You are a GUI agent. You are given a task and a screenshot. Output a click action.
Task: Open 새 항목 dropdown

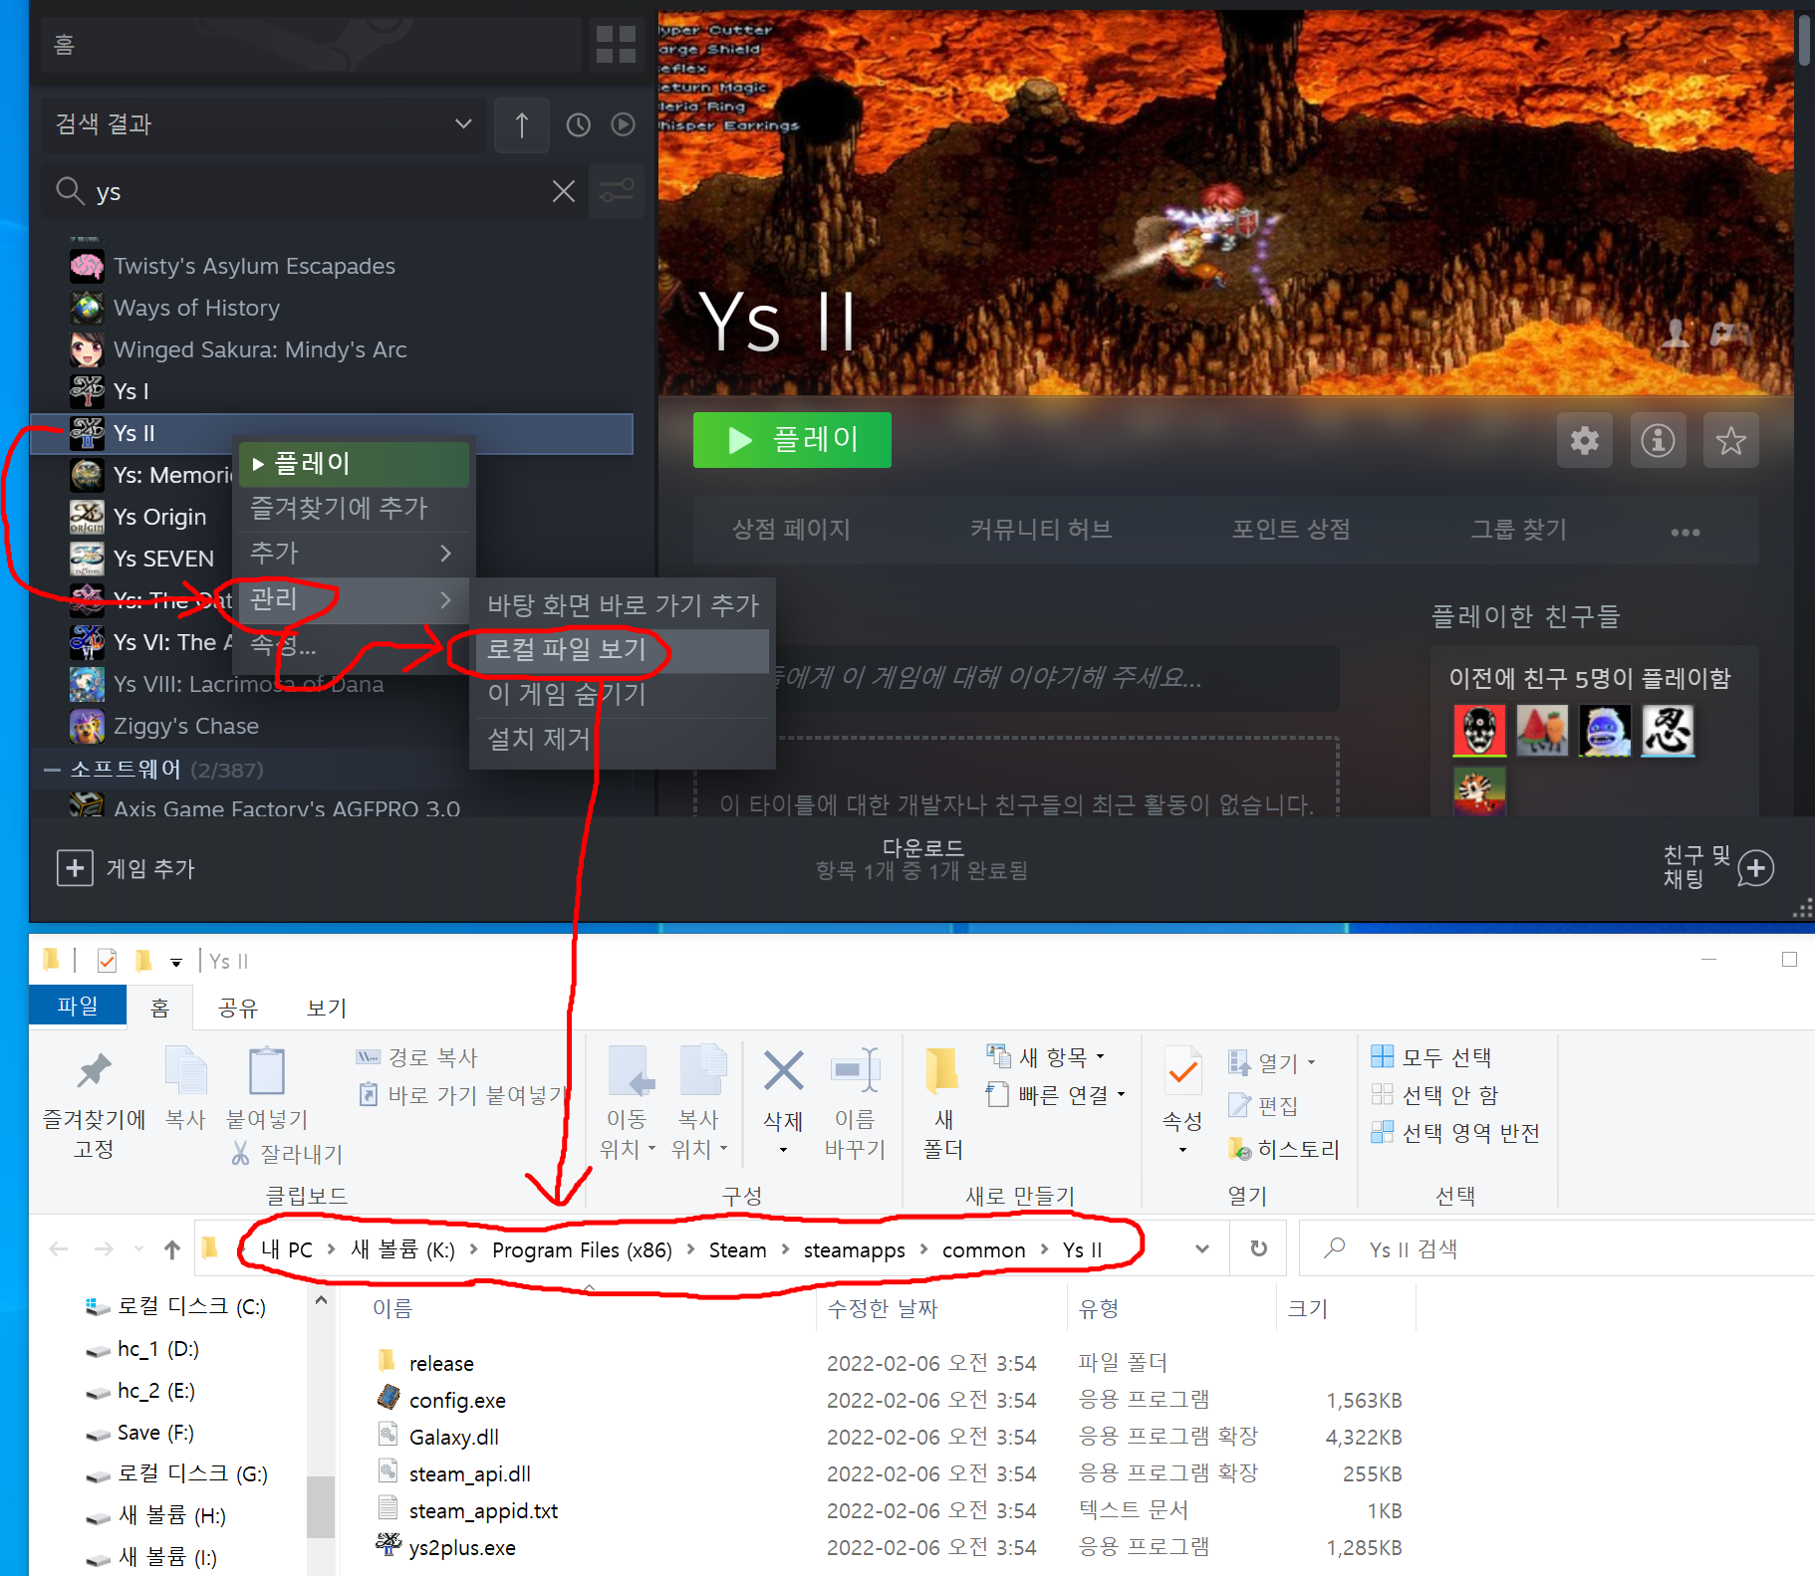pos(1046,1056)
